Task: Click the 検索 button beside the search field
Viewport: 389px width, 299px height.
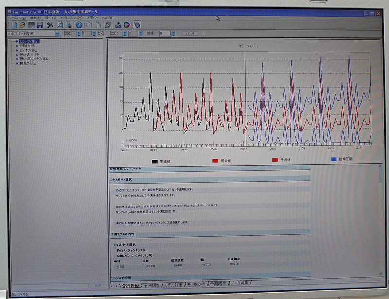Action: [98, 286]
